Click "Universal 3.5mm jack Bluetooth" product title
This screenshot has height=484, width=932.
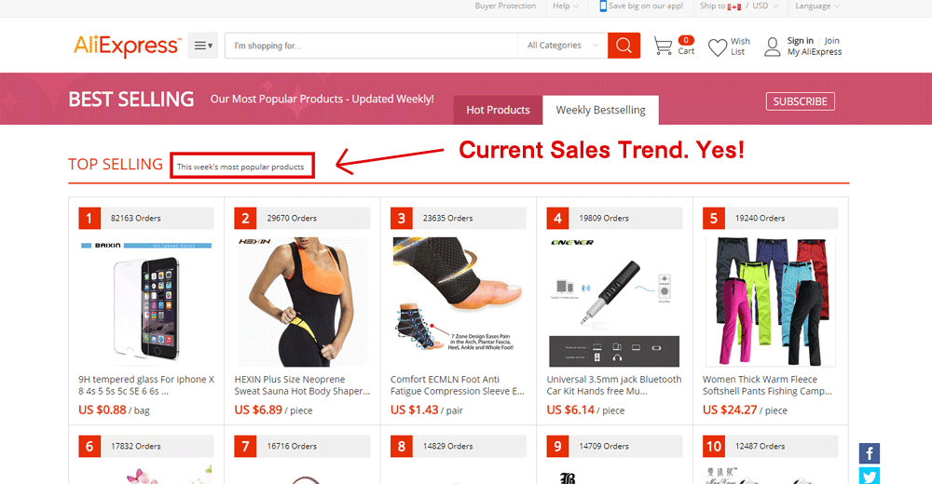(x=614, y=385)
